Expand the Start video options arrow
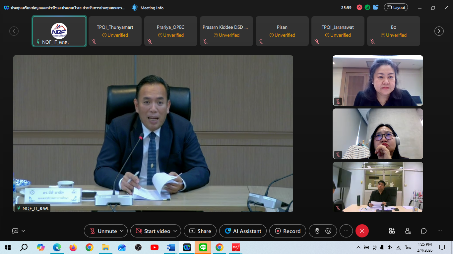 coord(175,231)
